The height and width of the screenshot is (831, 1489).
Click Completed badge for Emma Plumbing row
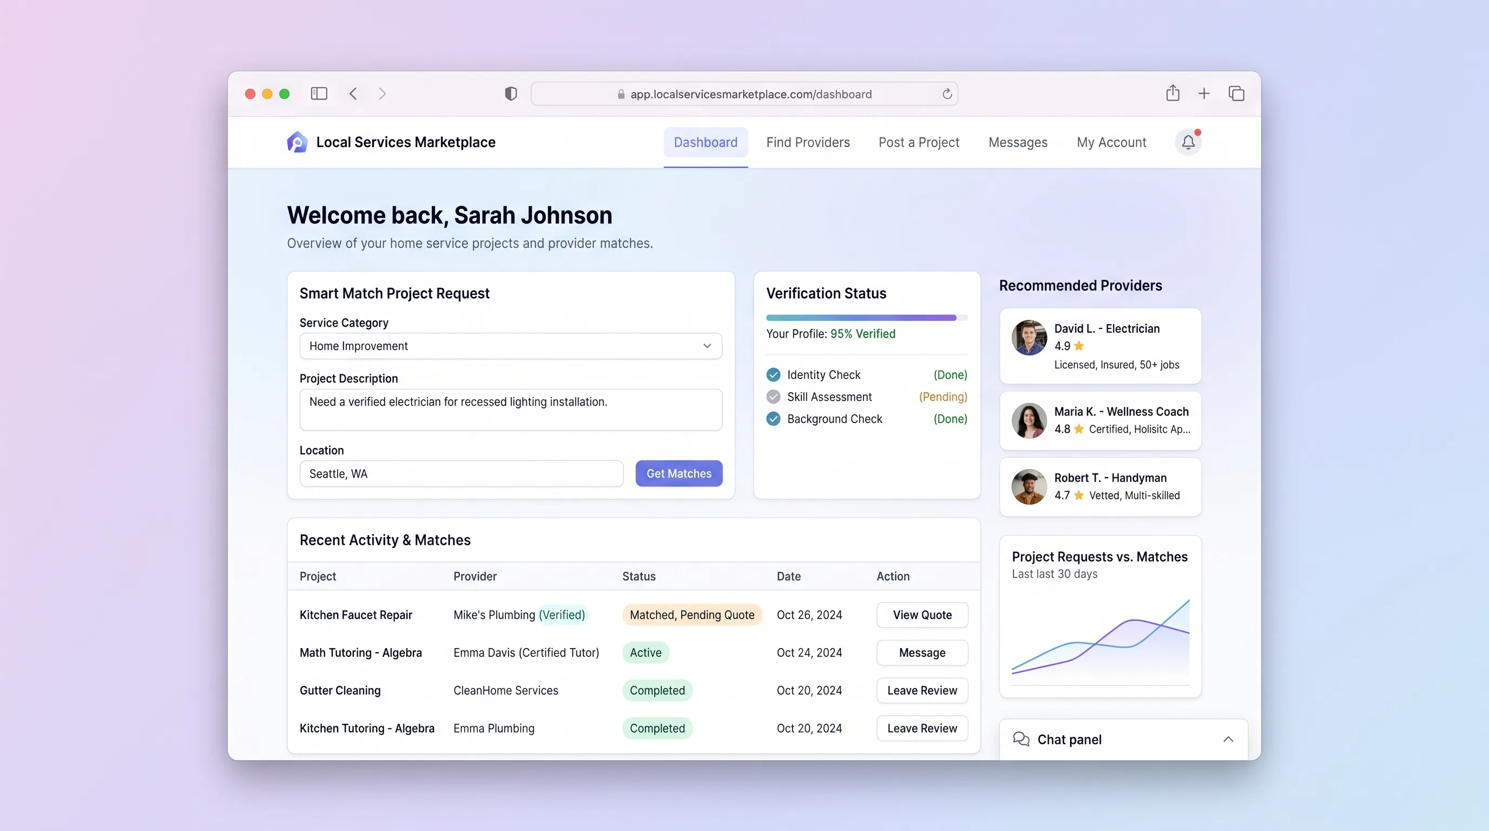[x=657, y=728]
